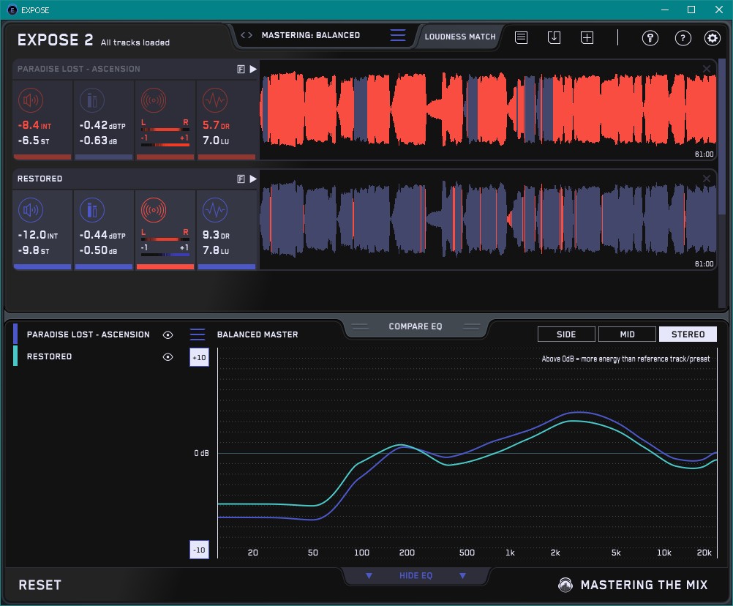Click the Restored track title
The height and width of the screenshot is (606, 733).
click(40, 179)
